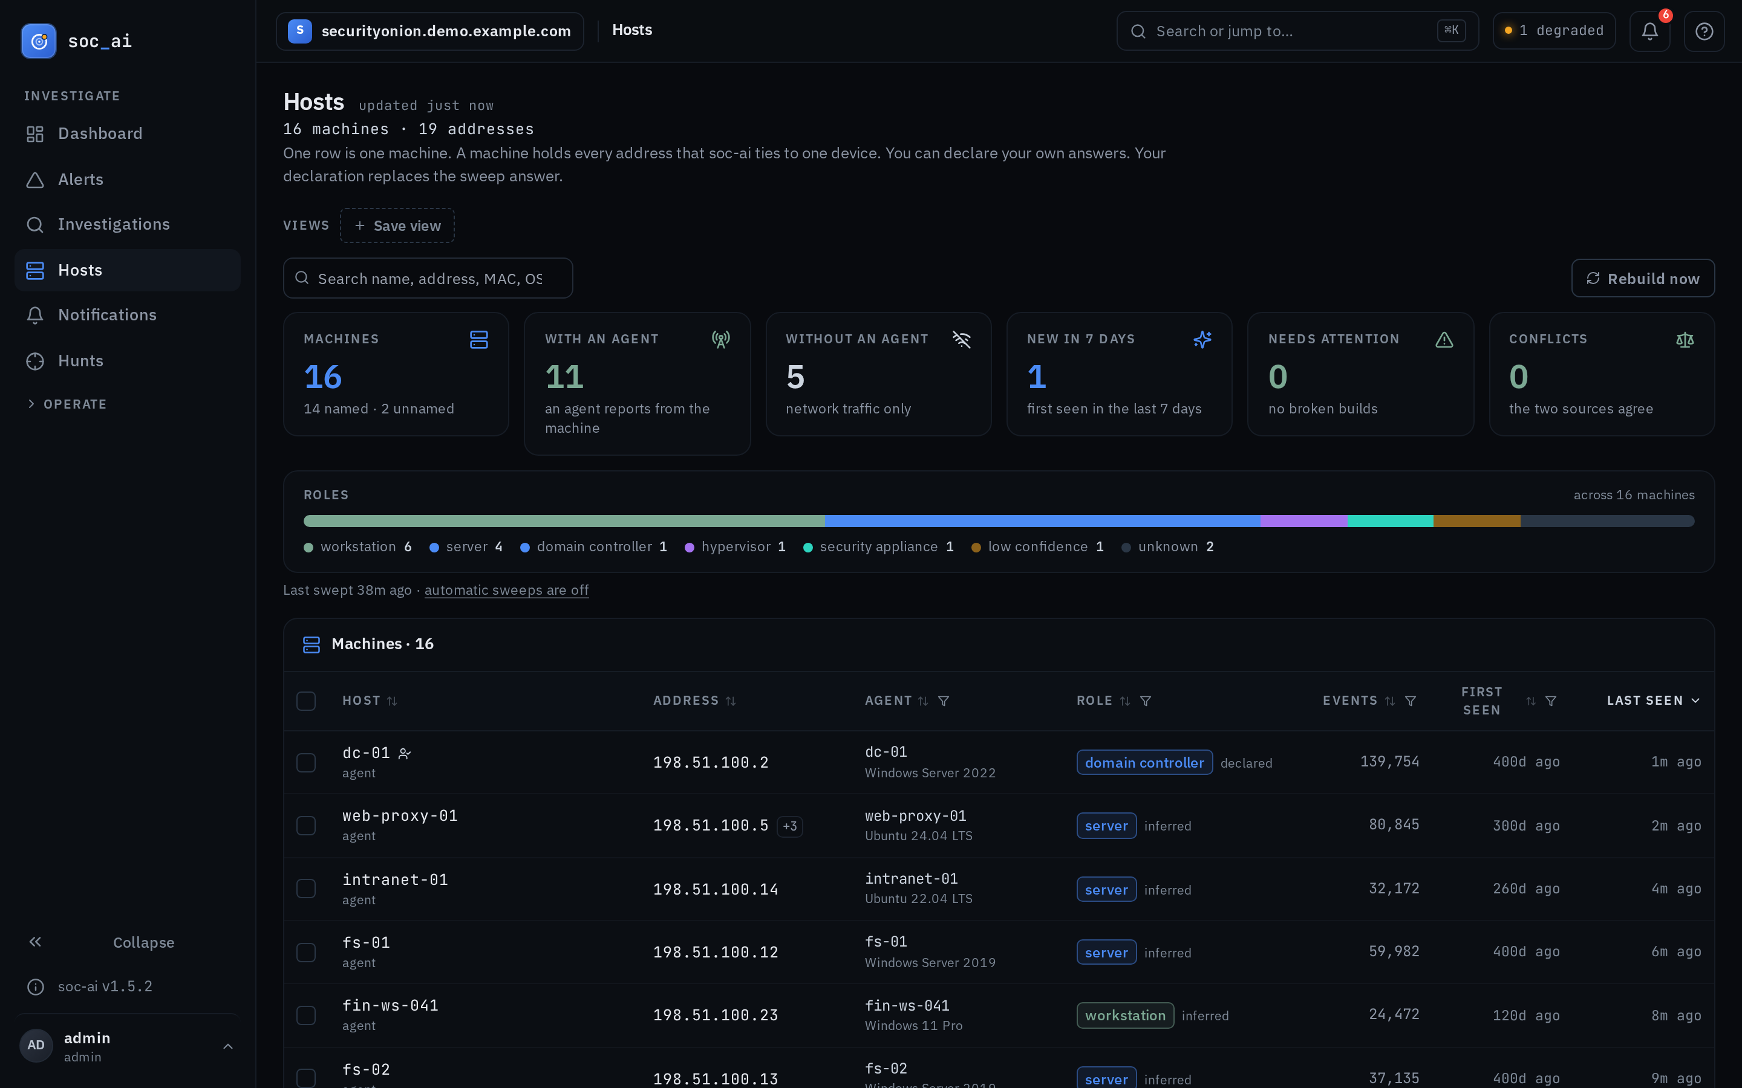The width and height of the screenshot is (1742, 1088).
Task: Click the Needs Attention warning triangle icon
Action: [x=1444, y=340]
